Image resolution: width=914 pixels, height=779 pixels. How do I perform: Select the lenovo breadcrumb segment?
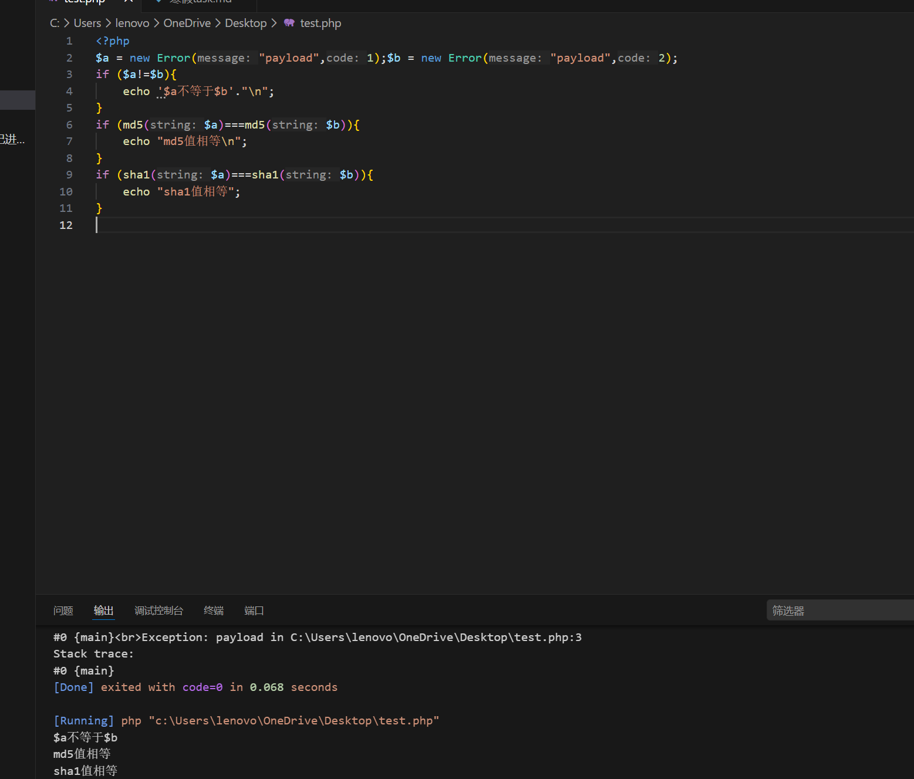(x=132, y=23)
